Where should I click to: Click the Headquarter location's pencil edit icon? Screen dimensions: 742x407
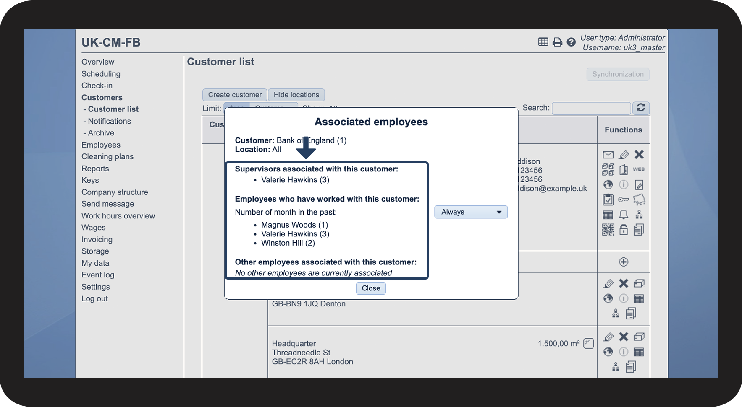[x=608, y=337]
